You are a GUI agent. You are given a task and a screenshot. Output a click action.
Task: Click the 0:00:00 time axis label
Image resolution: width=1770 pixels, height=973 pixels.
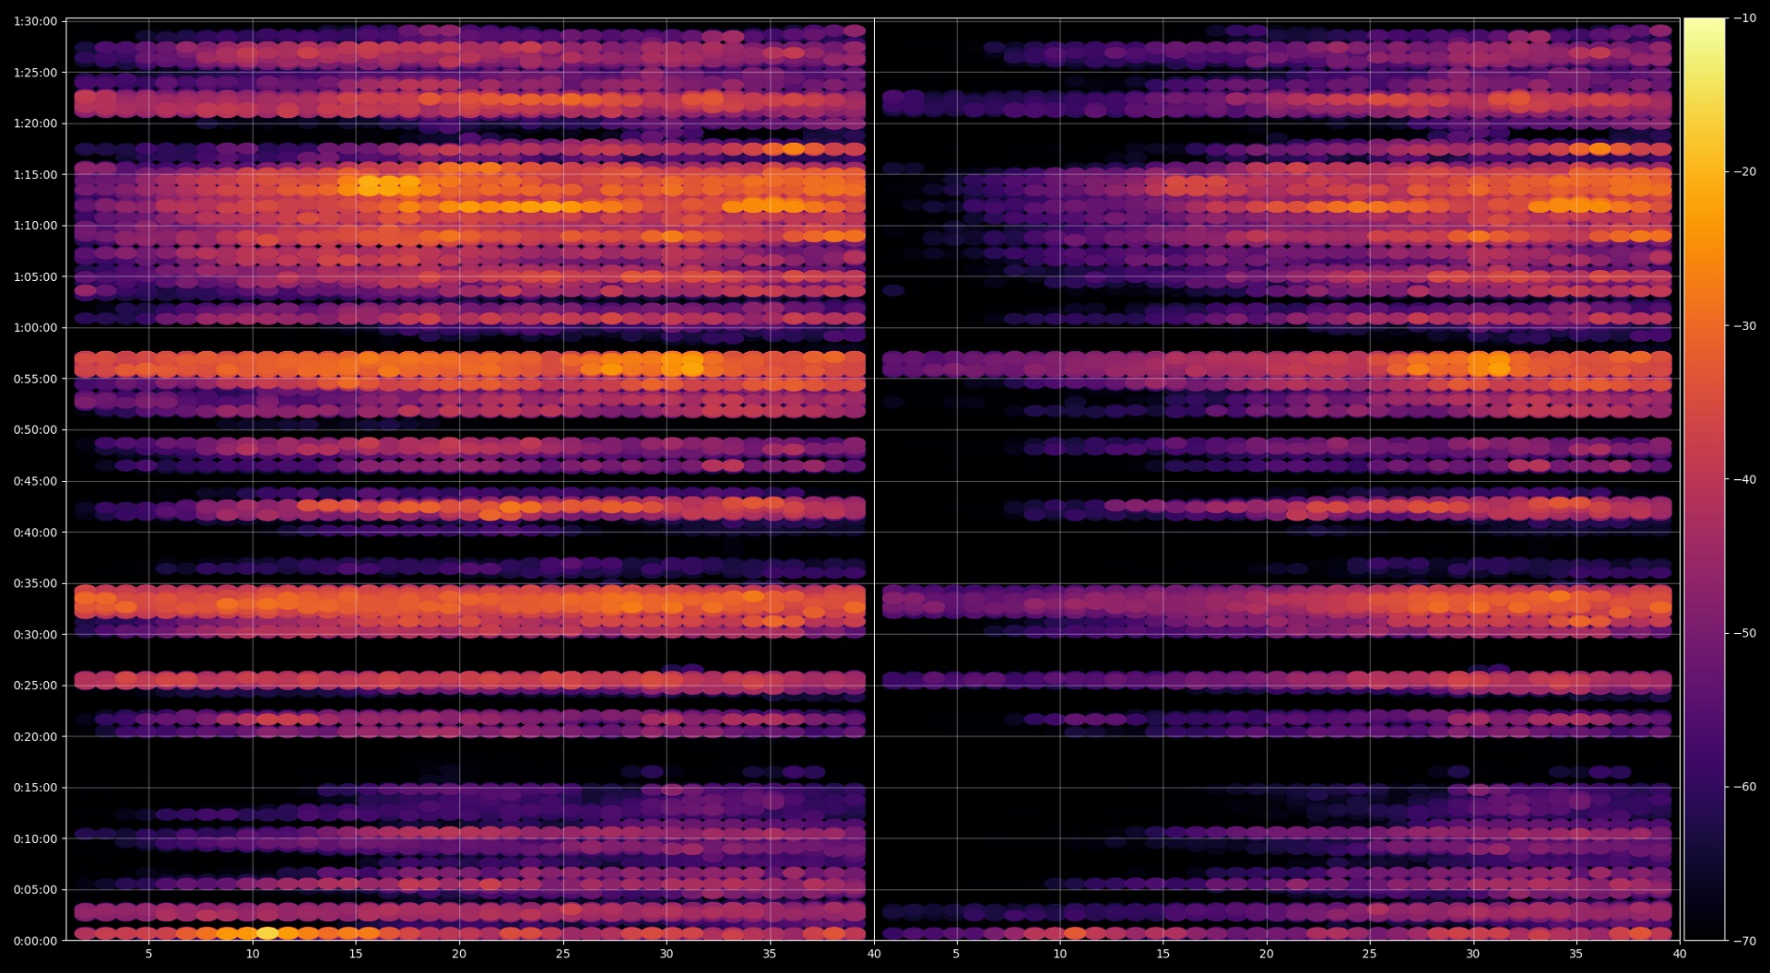click(35, 941)
